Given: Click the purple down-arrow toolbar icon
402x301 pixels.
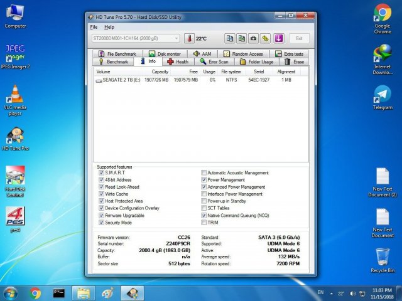Looking at the screenshot, I should (x=279, y=38).
